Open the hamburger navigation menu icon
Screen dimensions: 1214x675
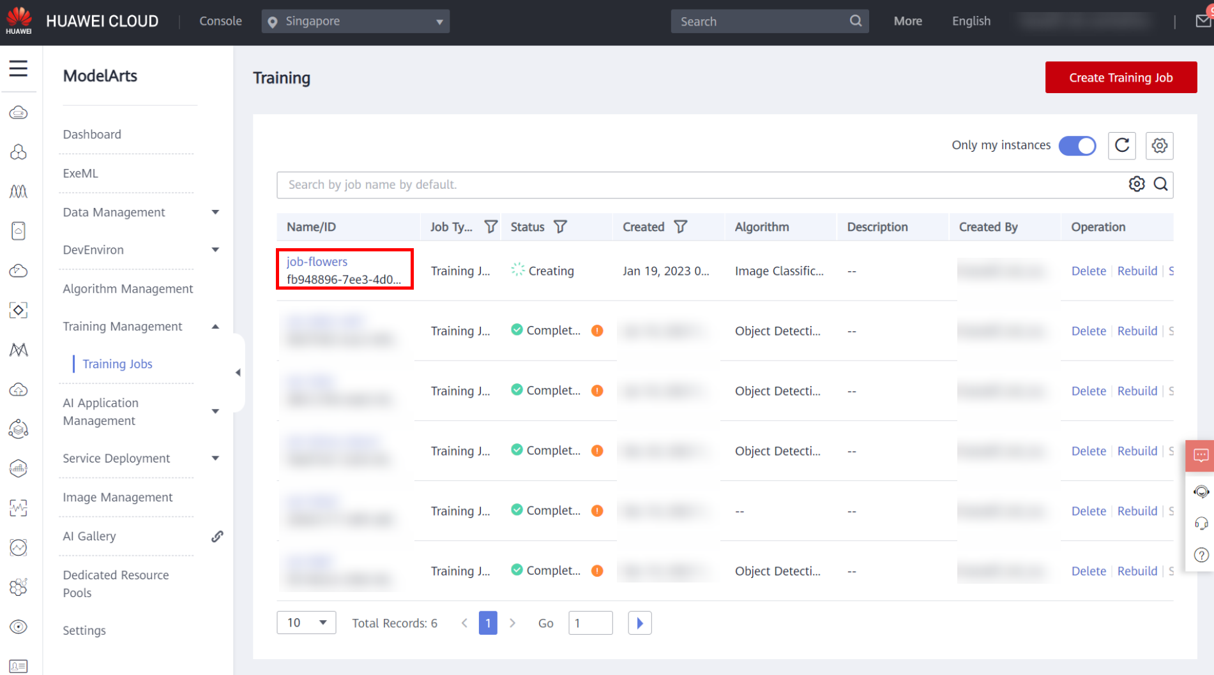click(19, 68)
